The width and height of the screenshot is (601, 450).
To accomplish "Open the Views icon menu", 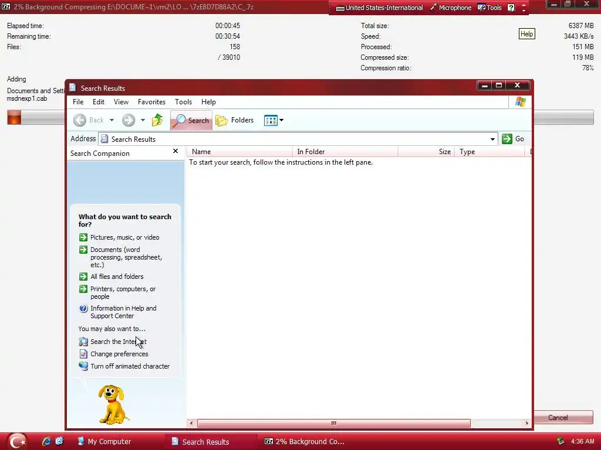I will click(271, 120).
